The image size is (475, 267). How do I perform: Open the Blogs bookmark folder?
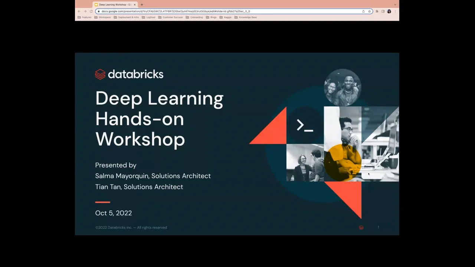[211, 17]
